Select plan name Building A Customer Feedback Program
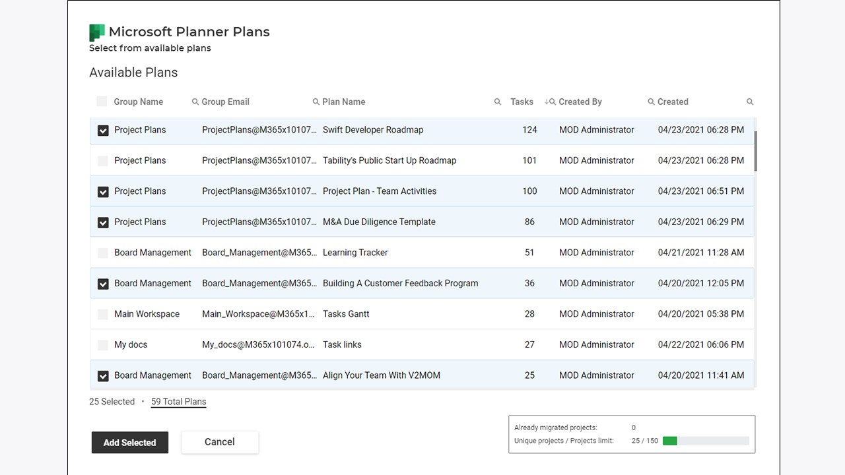Viewport: 845px width, 475px height. (401, 283)
